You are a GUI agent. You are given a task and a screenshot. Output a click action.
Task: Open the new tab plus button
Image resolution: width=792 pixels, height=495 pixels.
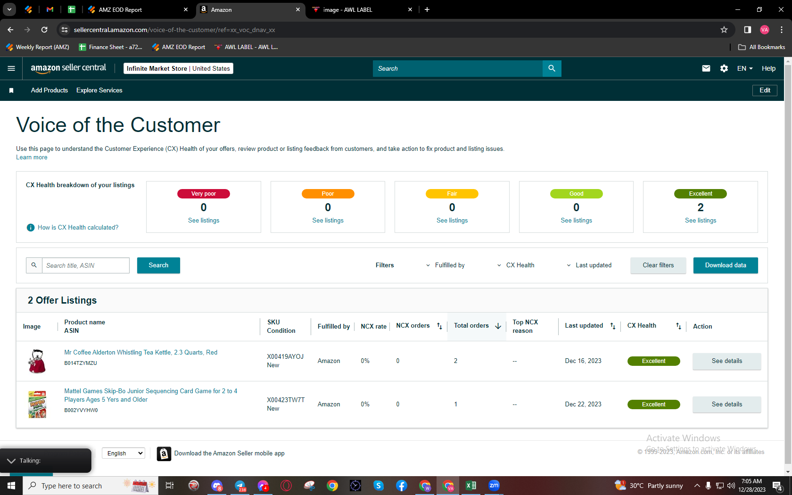tap(427, 9)
